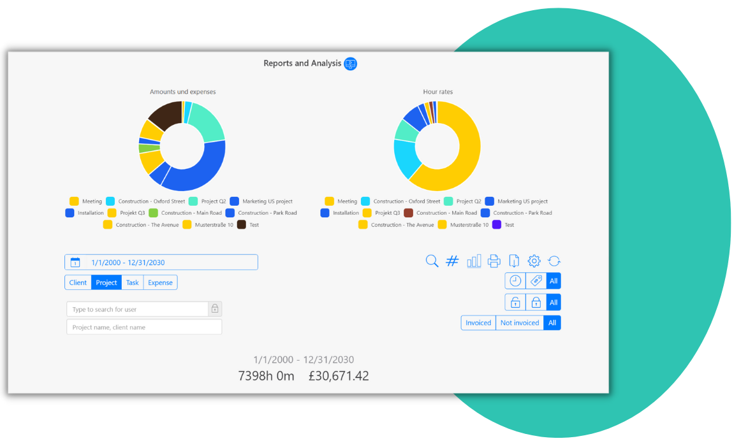
Task: Click the calendar icon in the date range field
Action: pos(77,261)
